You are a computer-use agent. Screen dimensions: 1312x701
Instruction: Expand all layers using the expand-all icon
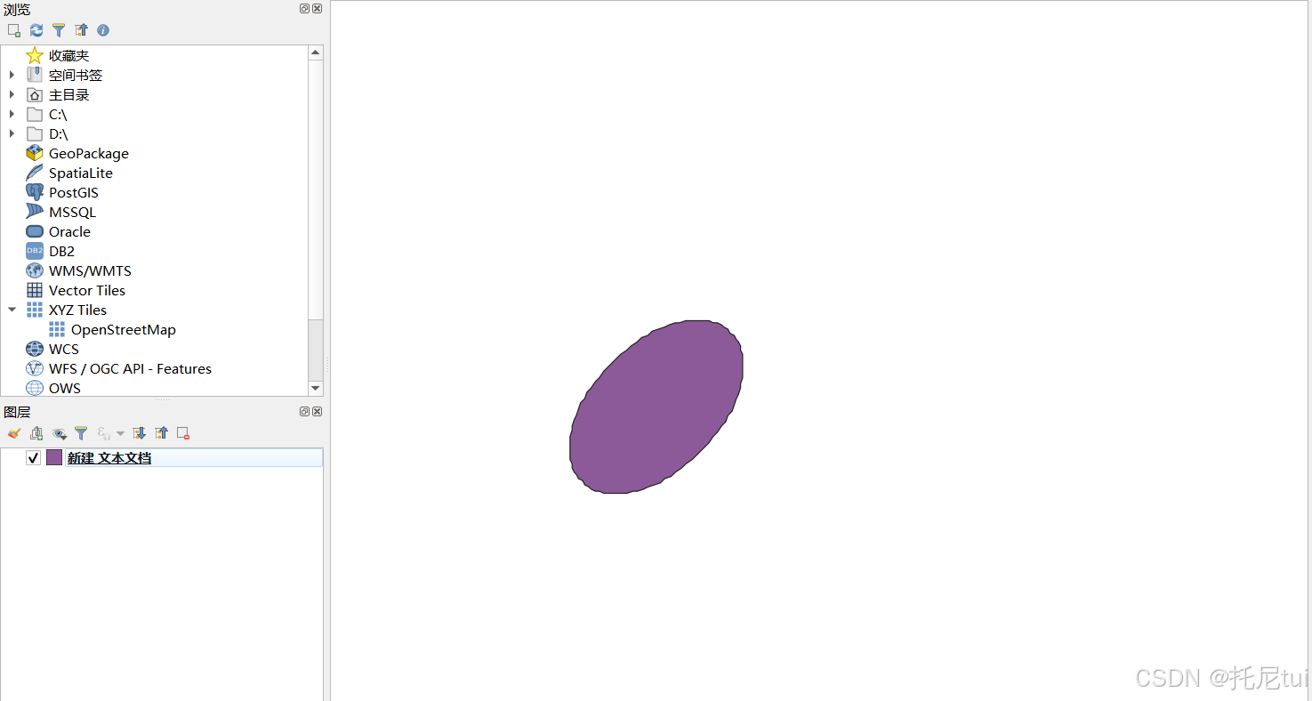click(x=139, y=433)
